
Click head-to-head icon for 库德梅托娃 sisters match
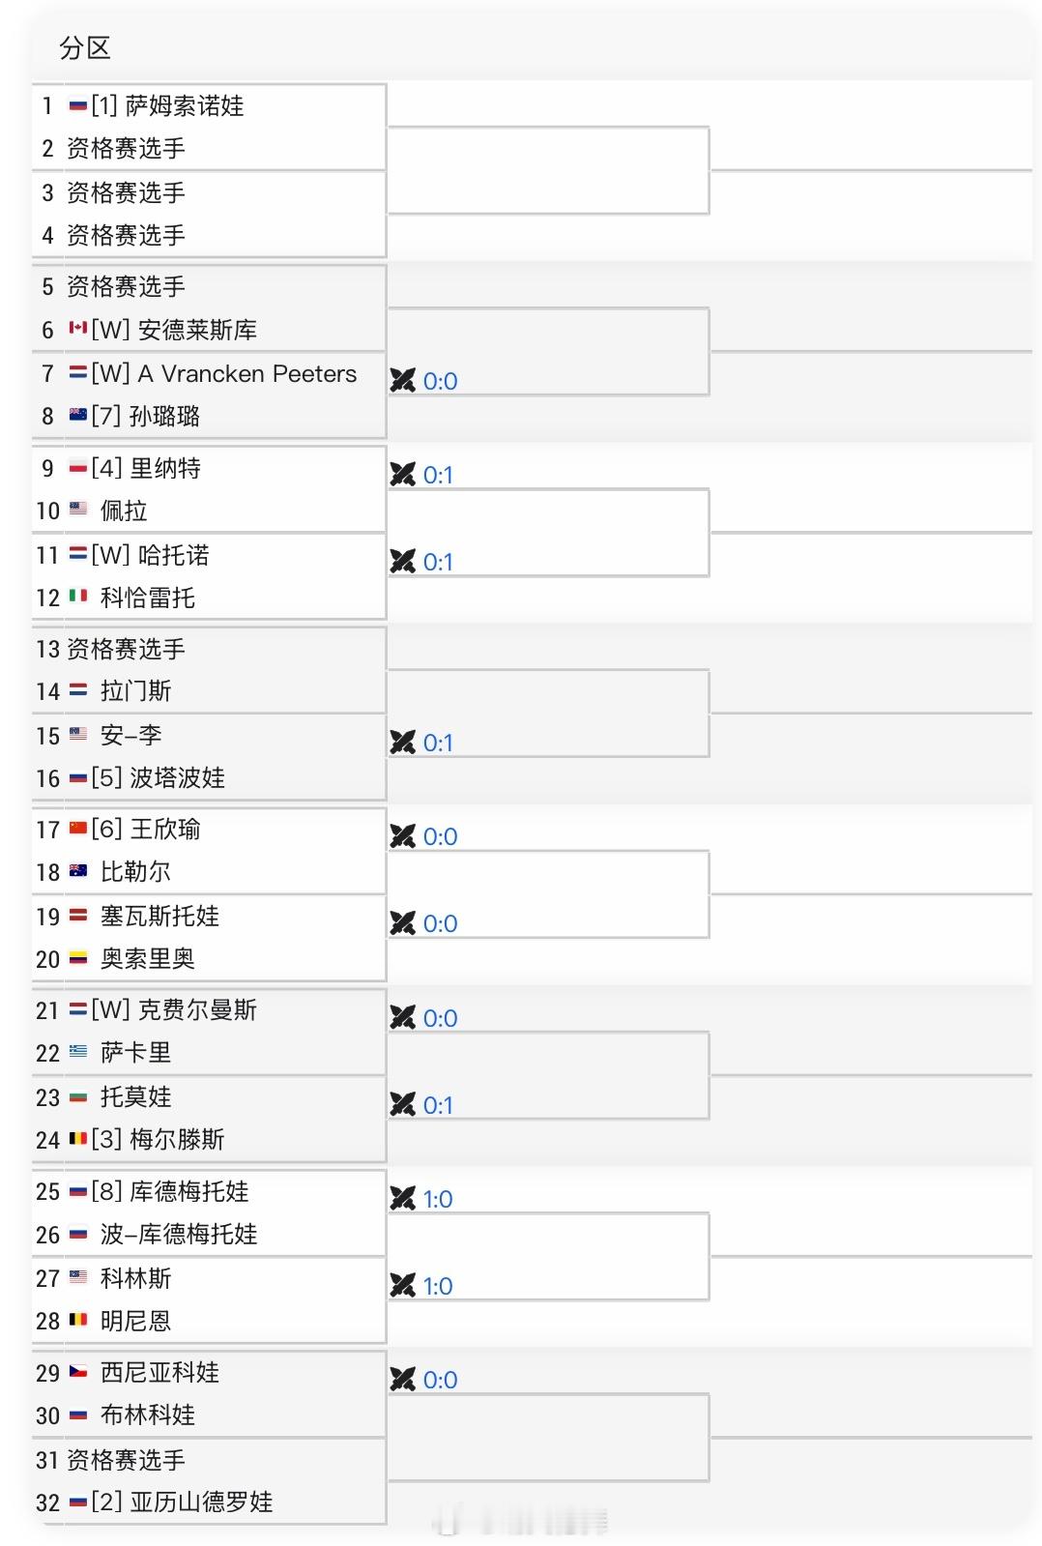[403, 1199]
